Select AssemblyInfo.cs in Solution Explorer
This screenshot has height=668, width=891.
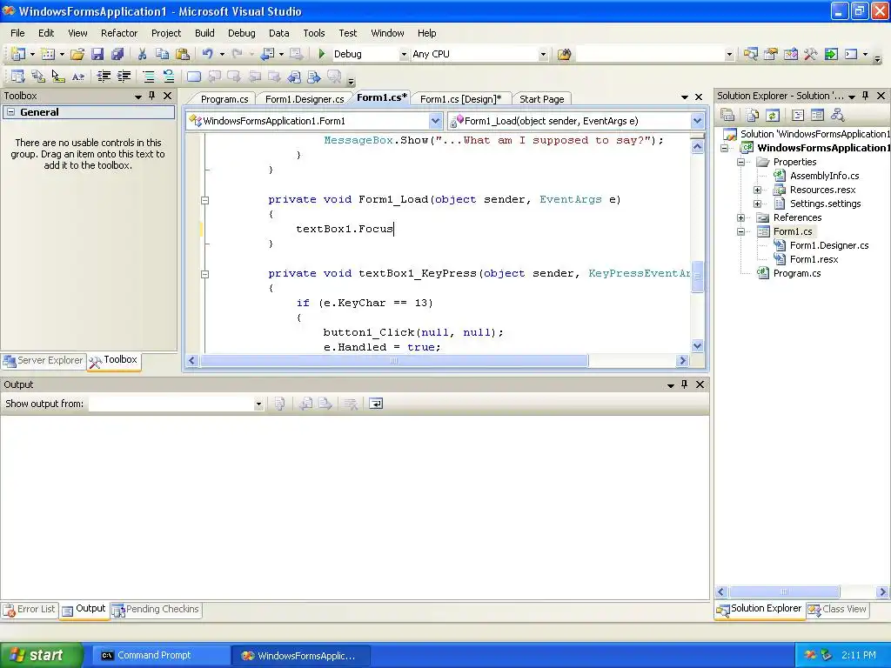(x=825, y=176)
